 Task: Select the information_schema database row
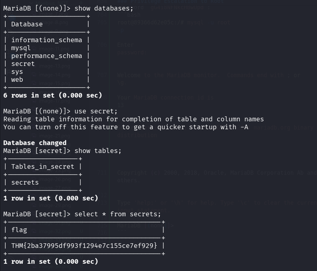(x=47, y=40)
